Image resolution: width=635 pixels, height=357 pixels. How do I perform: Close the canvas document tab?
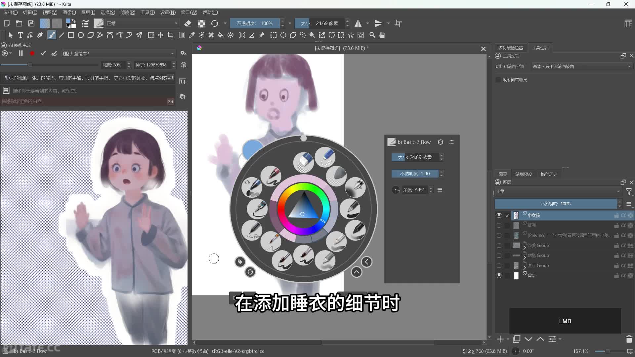point(483,49)
